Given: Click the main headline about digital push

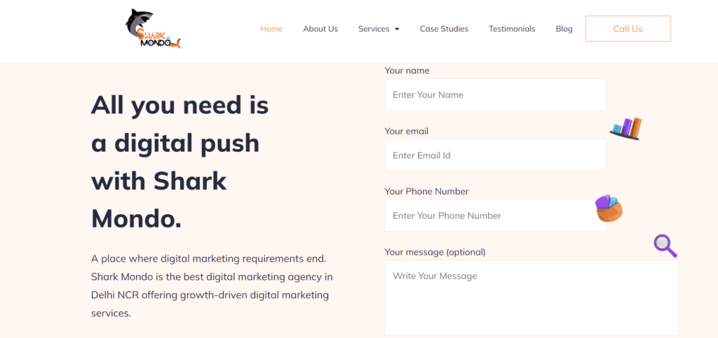Looking at the screenshot, I should point(180,162).
